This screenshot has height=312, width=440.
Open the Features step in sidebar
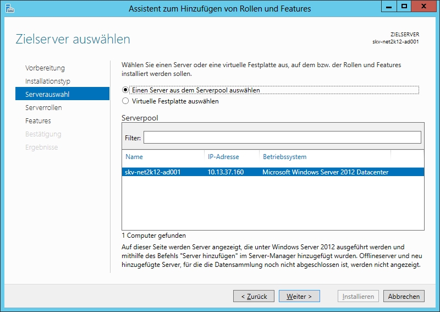(38, 121)
